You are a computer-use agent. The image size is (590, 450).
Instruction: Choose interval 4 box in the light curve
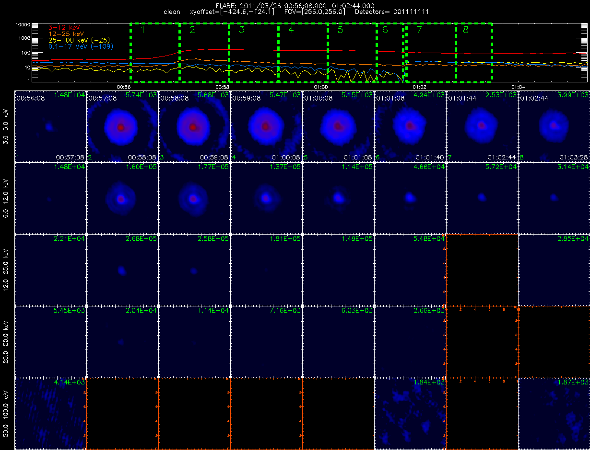pos(303,52)
